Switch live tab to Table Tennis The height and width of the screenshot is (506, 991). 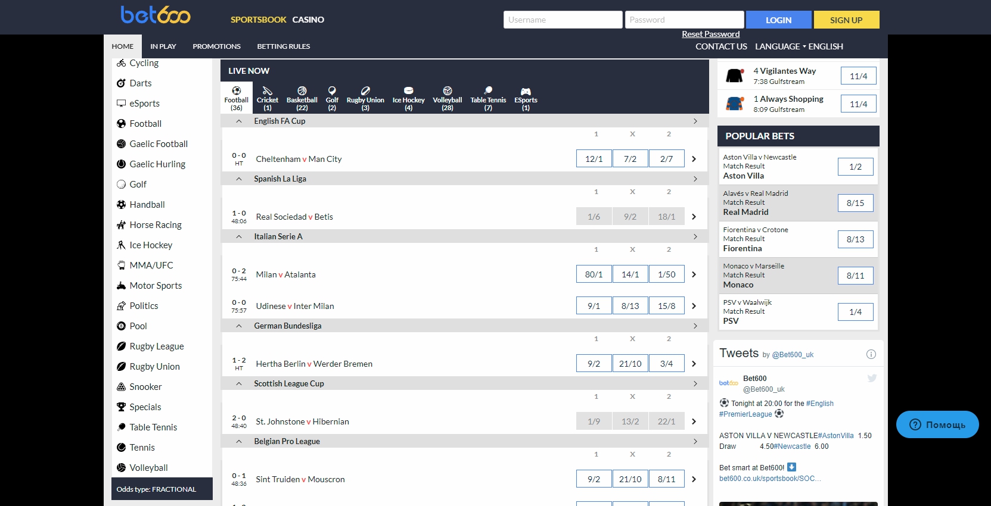488,98
